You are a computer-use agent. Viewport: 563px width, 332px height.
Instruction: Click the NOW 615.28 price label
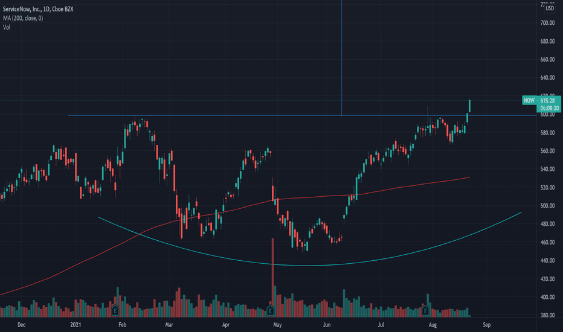pyautogui.click(x=541, y=100)
